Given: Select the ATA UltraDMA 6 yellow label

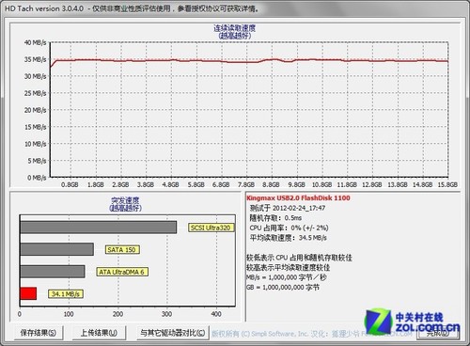Looking at the screenshot, I should pos(122,272).
